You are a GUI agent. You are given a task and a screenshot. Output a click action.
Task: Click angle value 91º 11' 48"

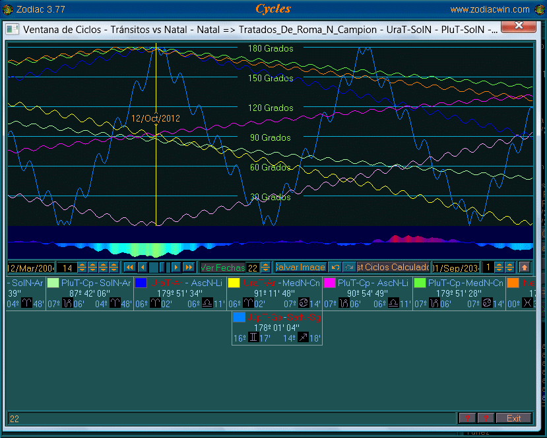274,293
